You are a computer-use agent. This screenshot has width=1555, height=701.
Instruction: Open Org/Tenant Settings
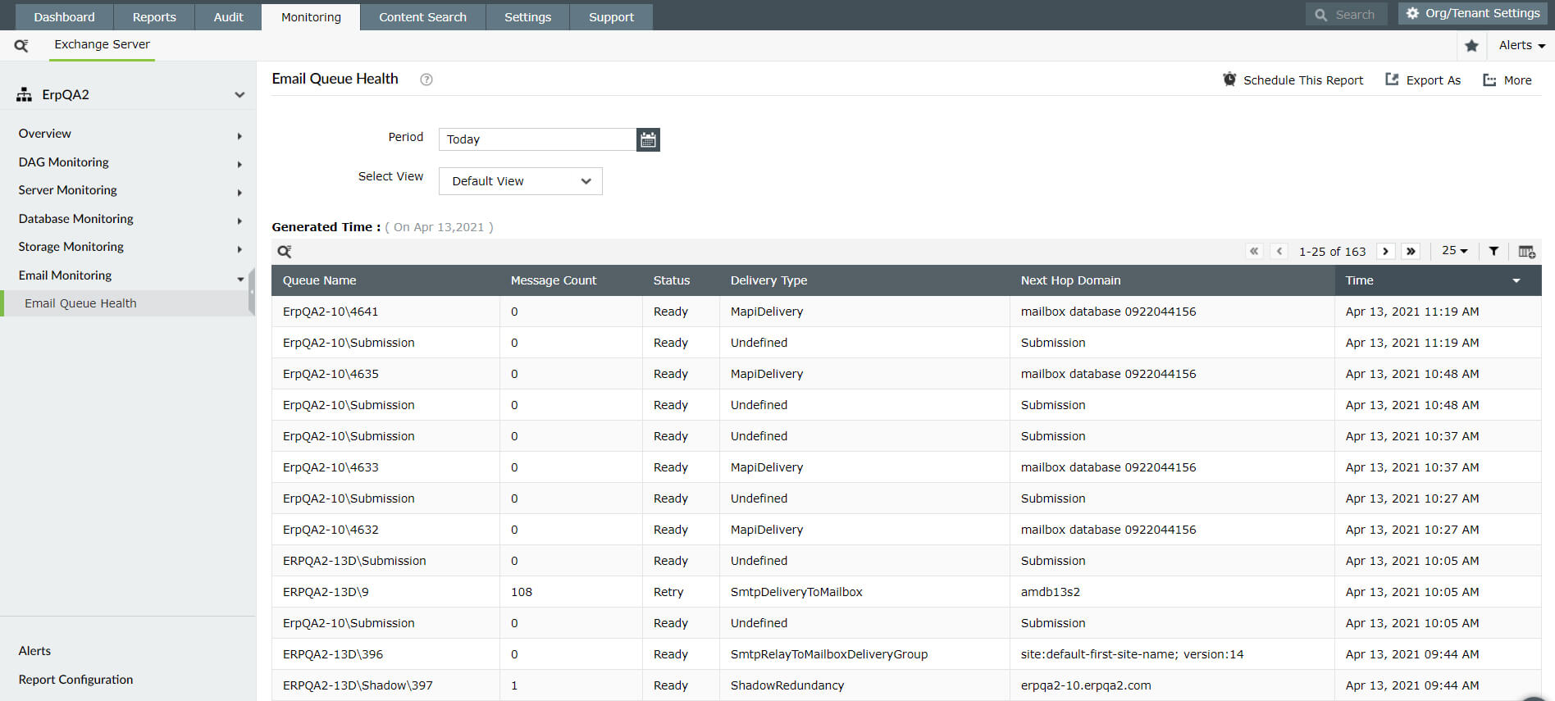click(1473, 13)
